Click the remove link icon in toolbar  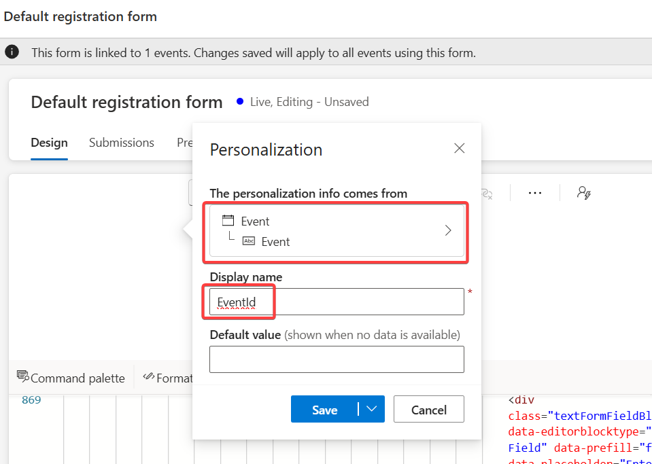tap(487, 194)
